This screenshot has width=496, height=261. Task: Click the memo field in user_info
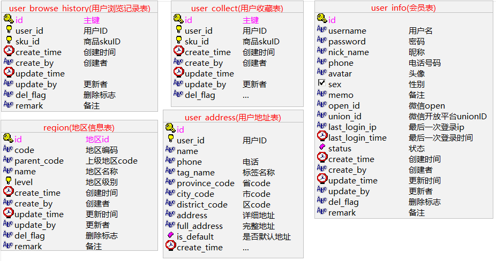(x=341, y=95)
